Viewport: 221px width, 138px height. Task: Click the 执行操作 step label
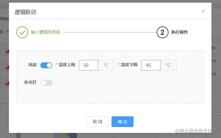click(179, 32)
